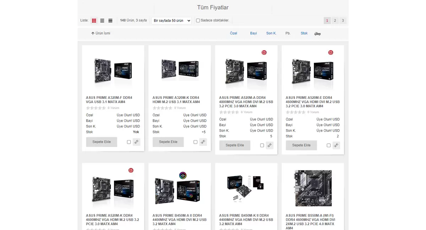Sort by Özel price column

[x=234, y=33]
